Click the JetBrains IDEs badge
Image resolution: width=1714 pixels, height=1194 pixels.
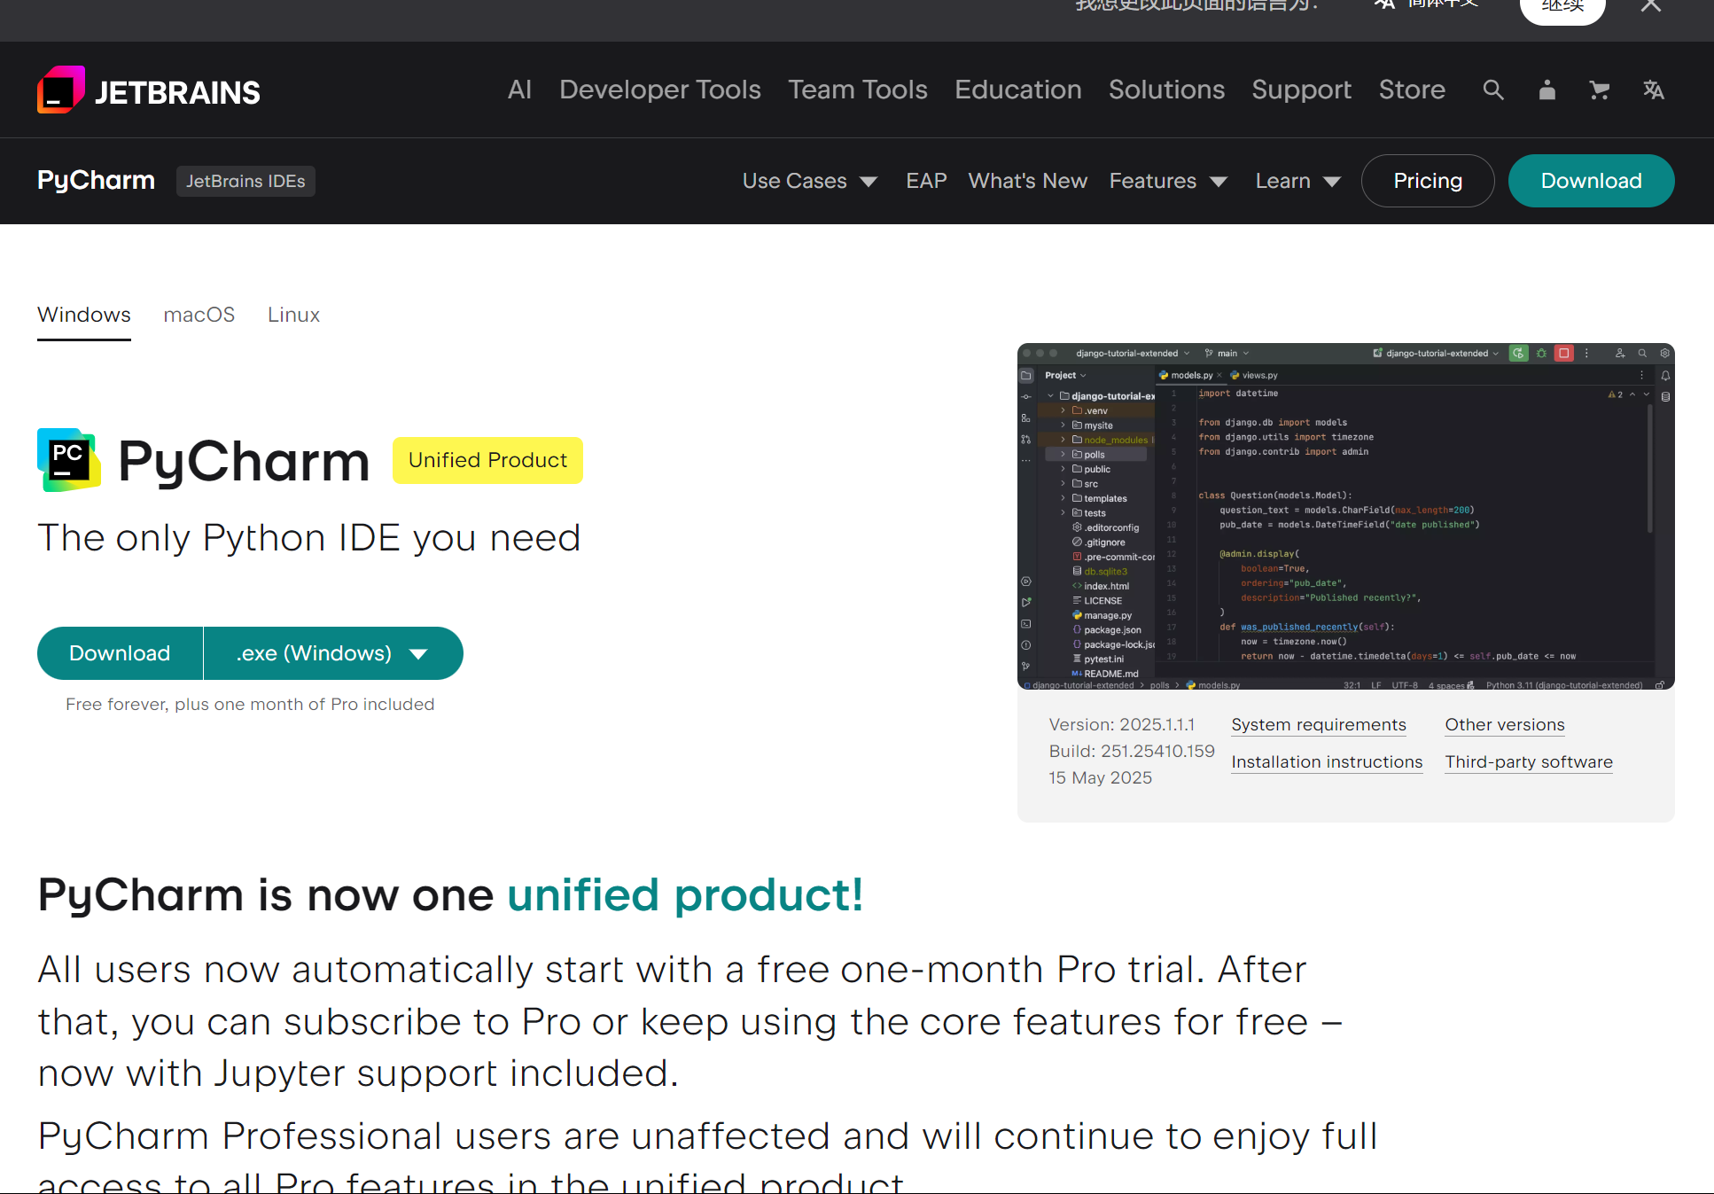(x=245, y=181)
